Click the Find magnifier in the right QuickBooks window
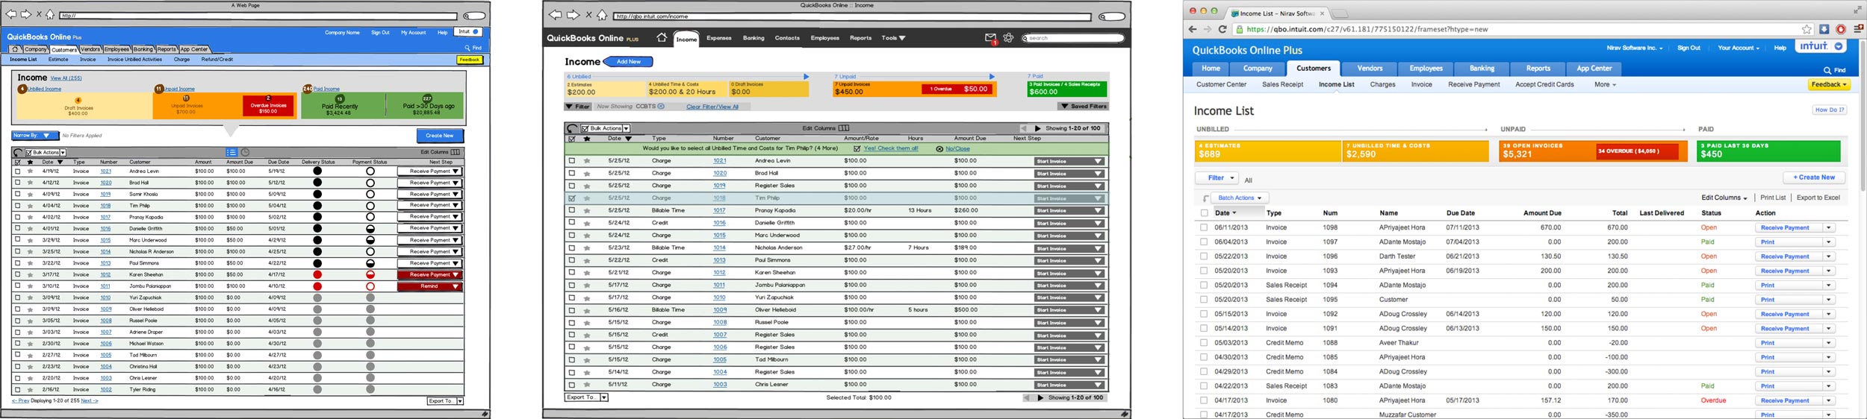Viewport: 1867px width, 419px height. (x=1827, y=70)
